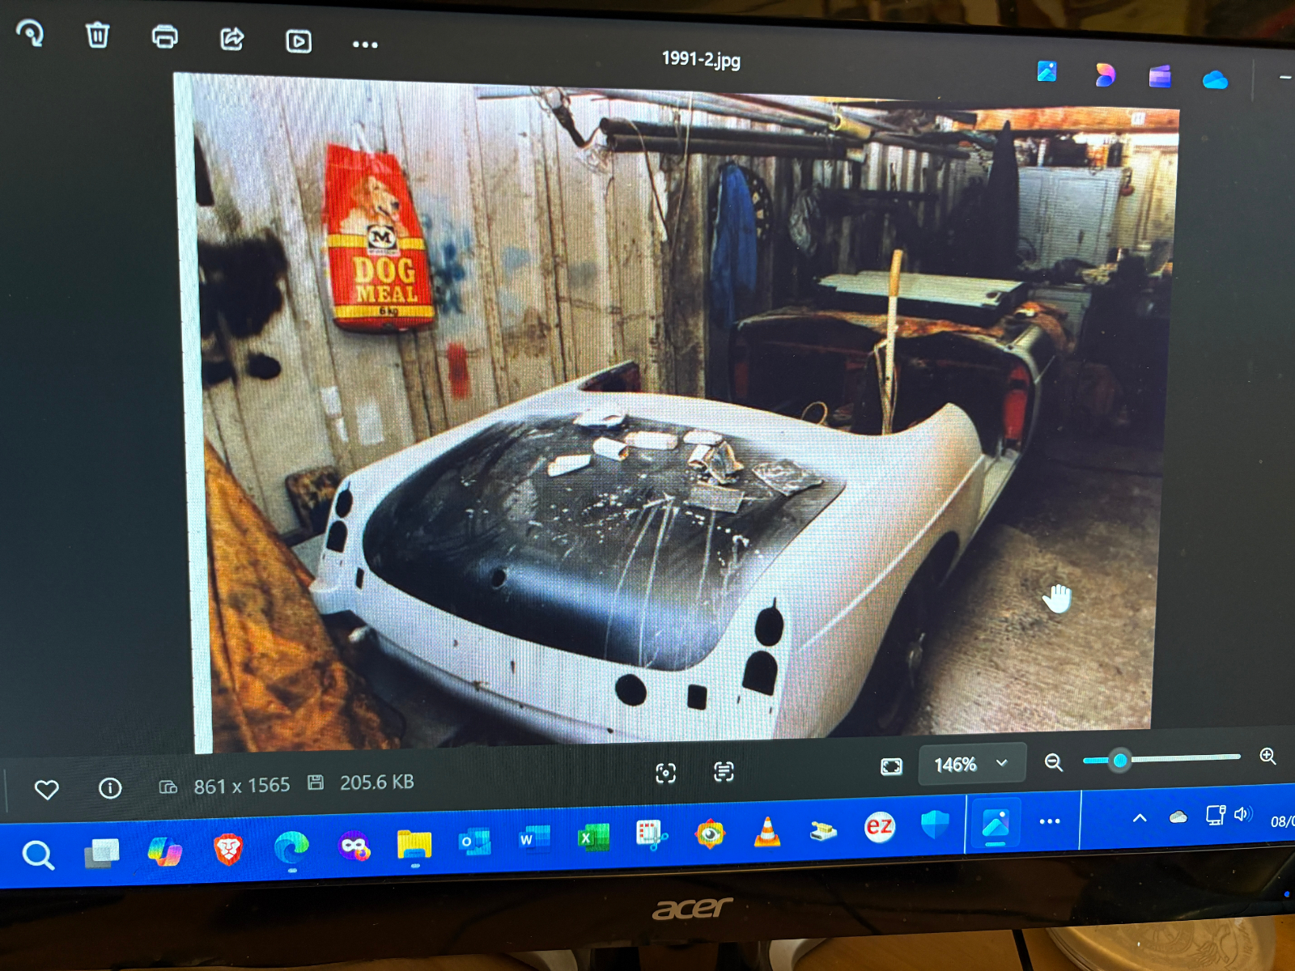Activate the visual search scan icon
The height and width of the screenshot is (971, 1295).
click(x=665, y=774)
